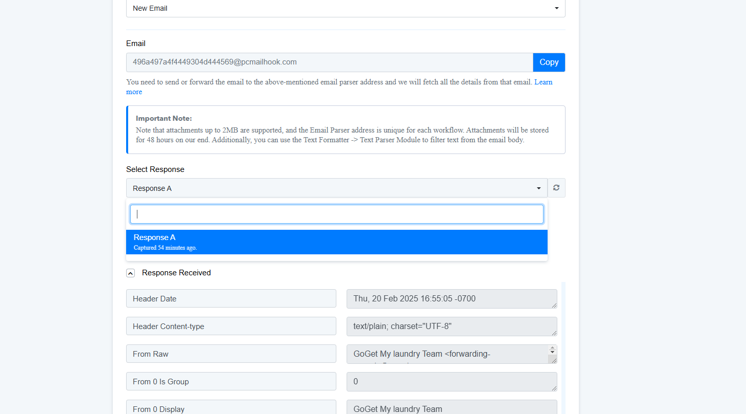
Task: Click the response list vertical scrollbar
Action: pyautogui.click(x=563, y=348)
